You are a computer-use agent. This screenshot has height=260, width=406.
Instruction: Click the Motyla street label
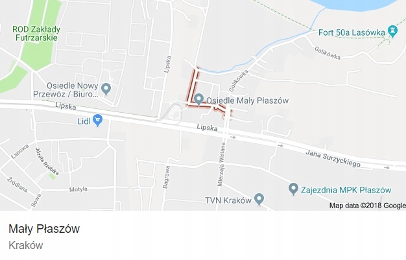click(x=78, y=189)
